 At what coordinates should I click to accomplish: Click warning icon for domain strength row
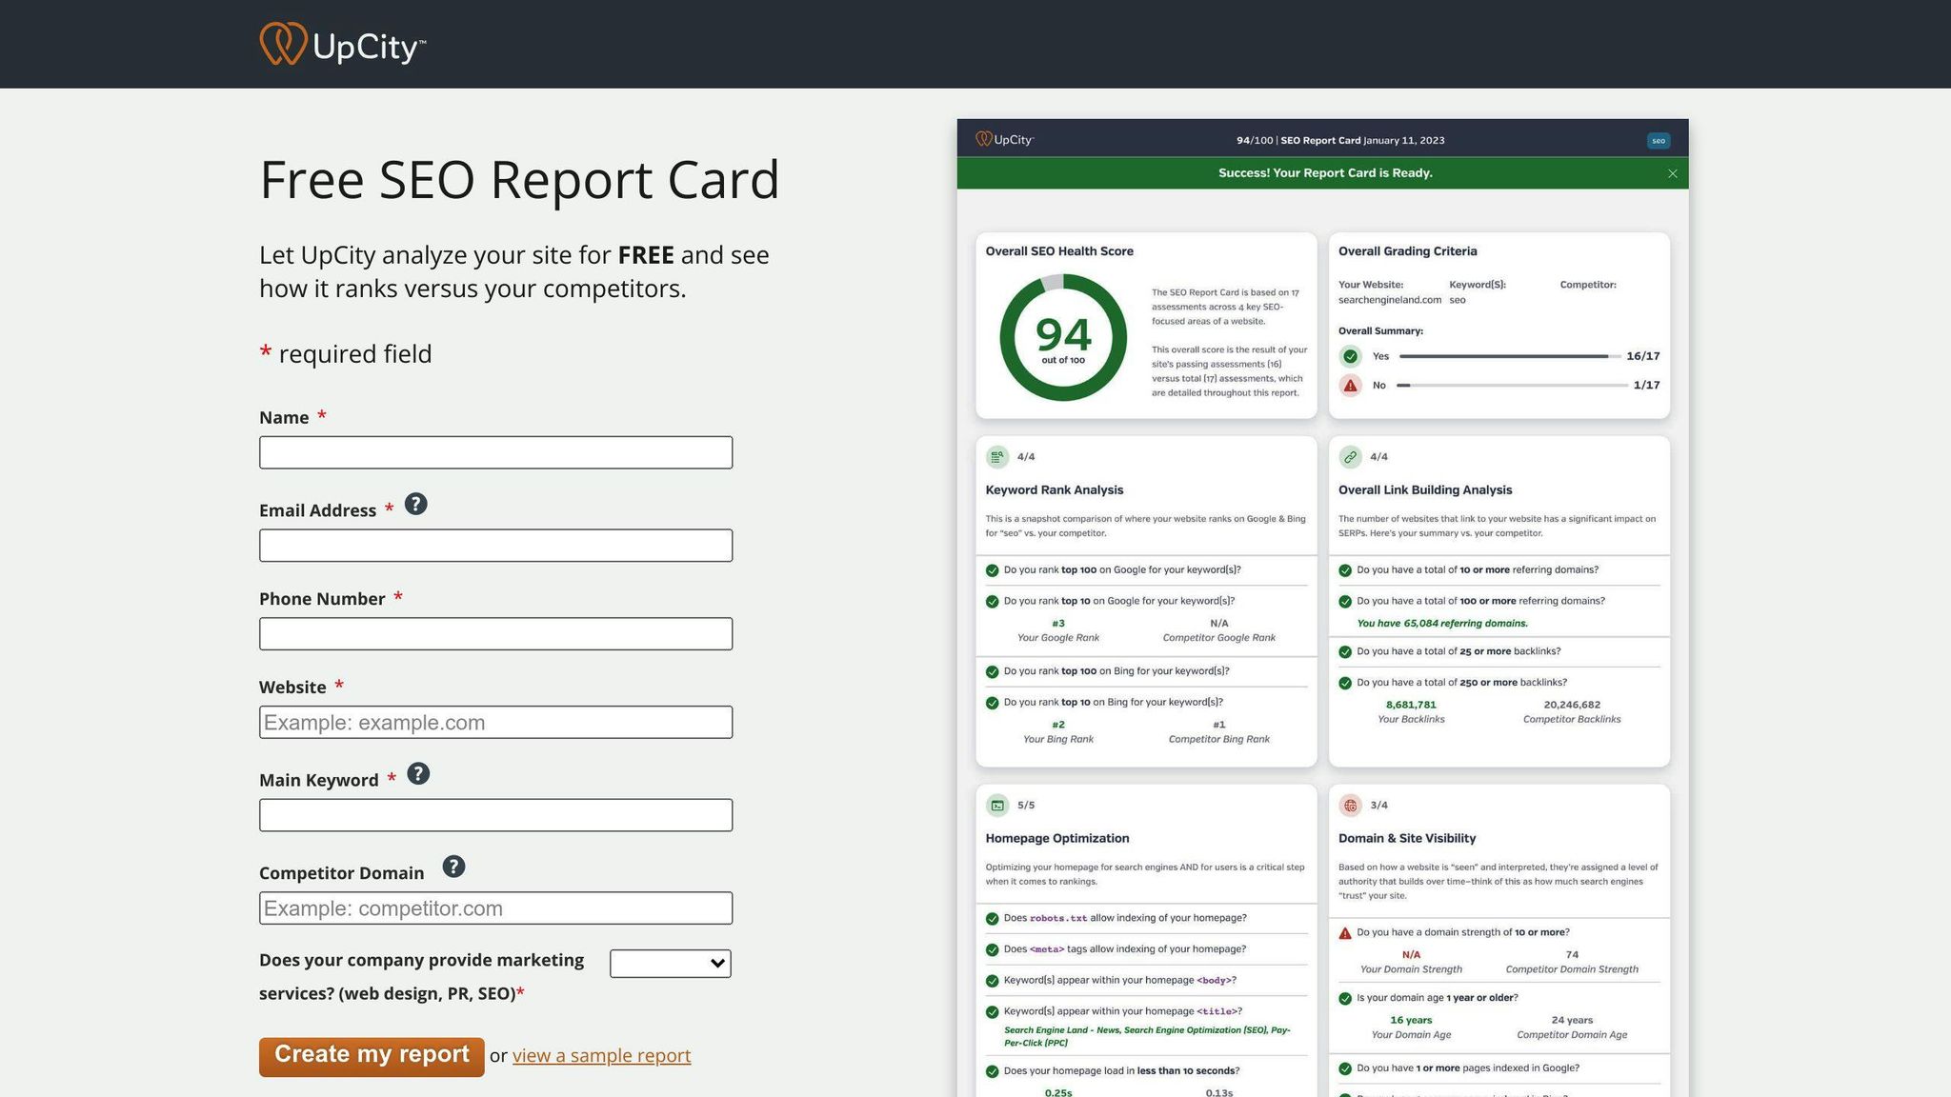[1345, 933]
